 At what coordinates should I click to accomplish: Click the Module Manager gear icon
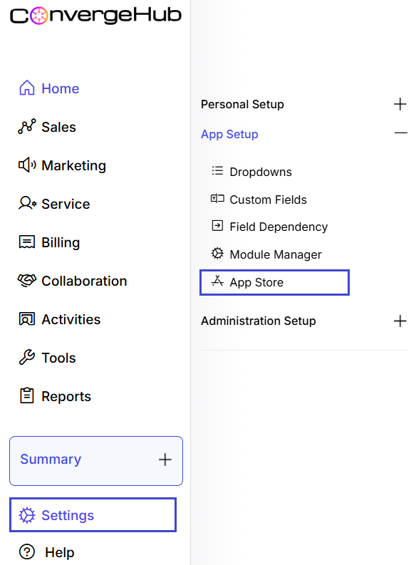click(217, 254)
